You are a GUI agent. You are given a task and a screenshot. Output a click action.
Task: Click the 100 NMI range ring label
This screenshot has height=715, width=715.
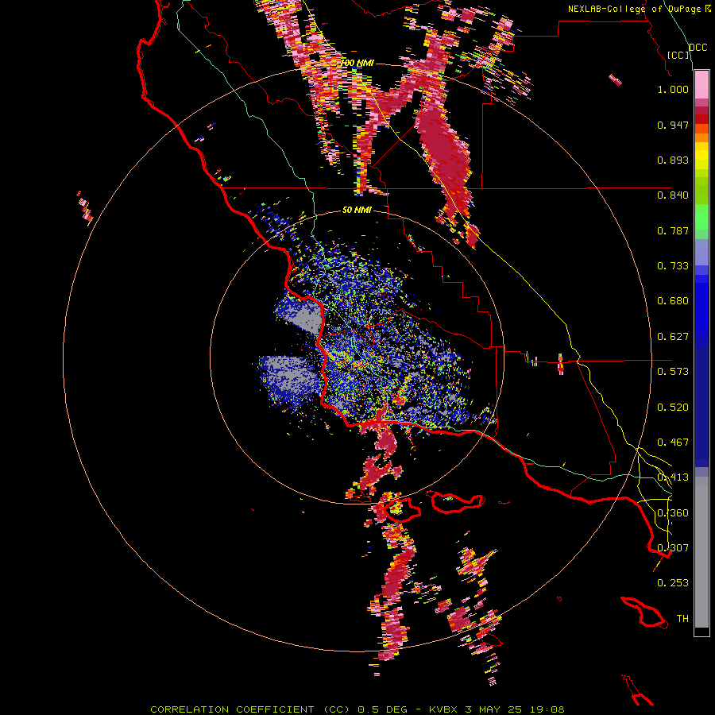click(x=357, y=63)
